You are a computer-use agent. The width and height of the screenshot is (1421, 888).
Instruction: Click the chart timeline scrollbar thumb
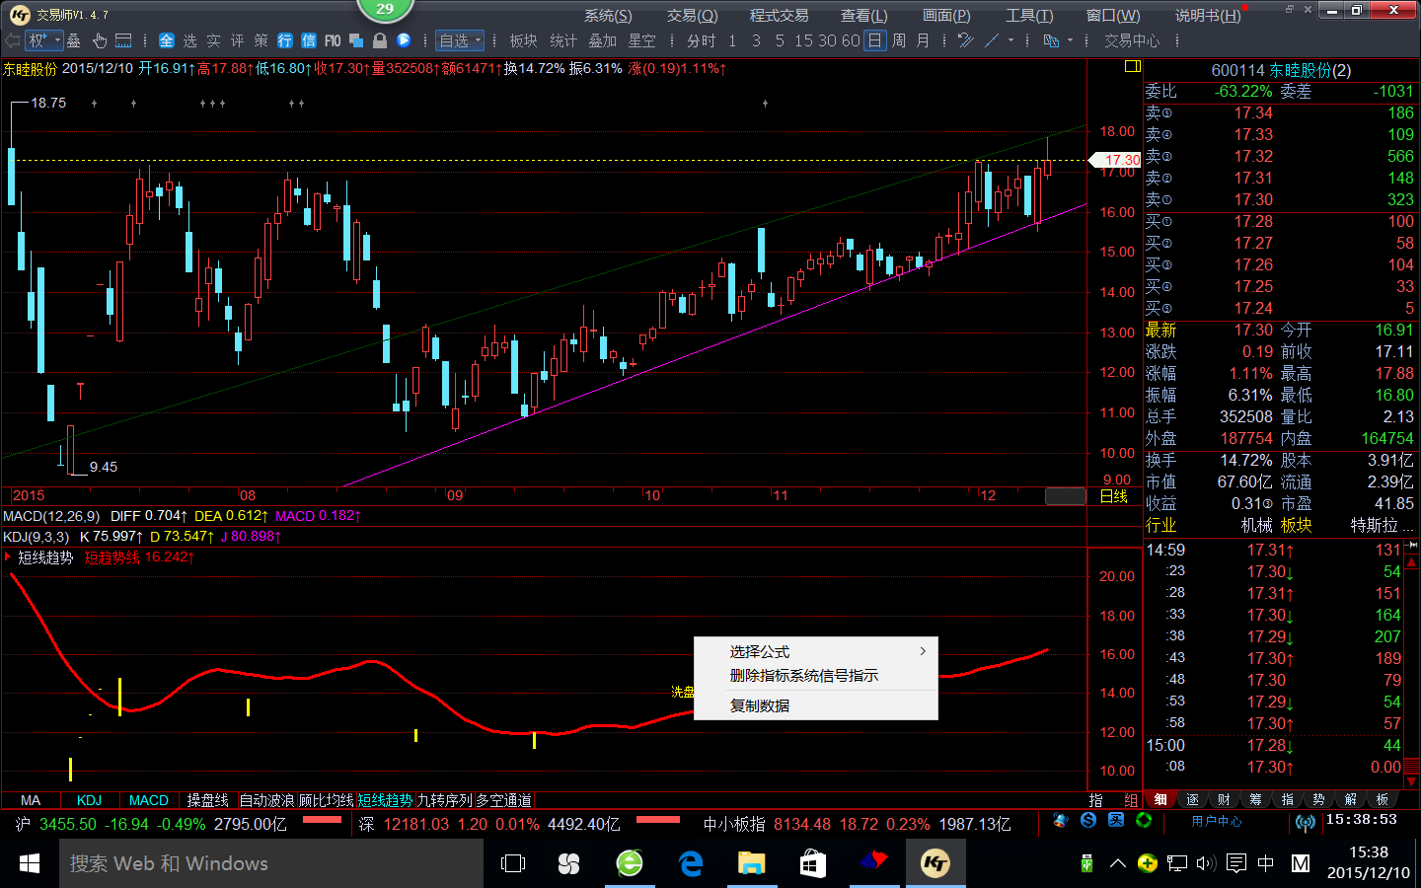[1066, 495]
